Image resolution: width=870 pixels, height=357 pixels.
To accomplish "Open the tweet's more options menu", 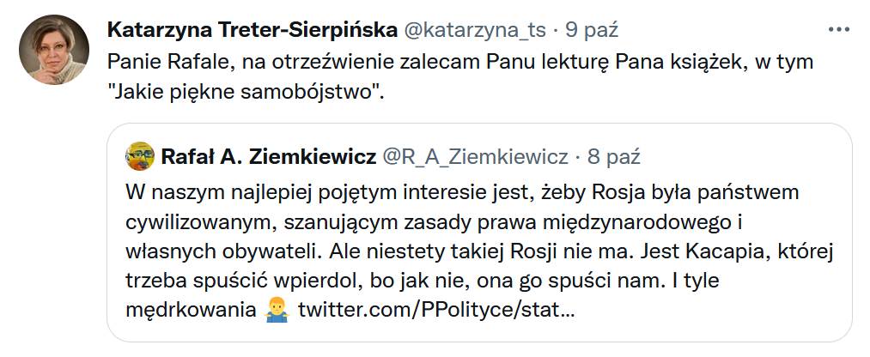I will click(837, 29).
